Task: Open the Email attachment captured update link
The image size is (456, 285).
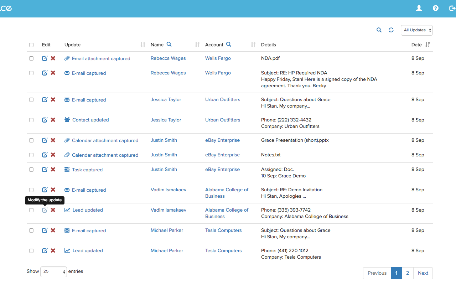Action: point(101,58)
